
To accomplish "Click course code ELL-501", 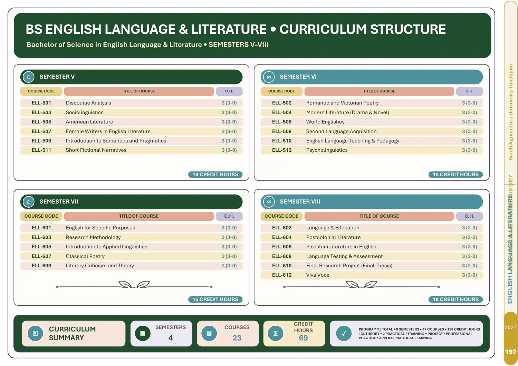I will point(41,103).
